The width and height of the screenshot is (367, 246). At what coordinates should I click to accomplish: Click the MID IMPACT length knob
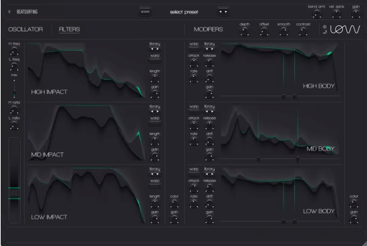pos(155,141)
